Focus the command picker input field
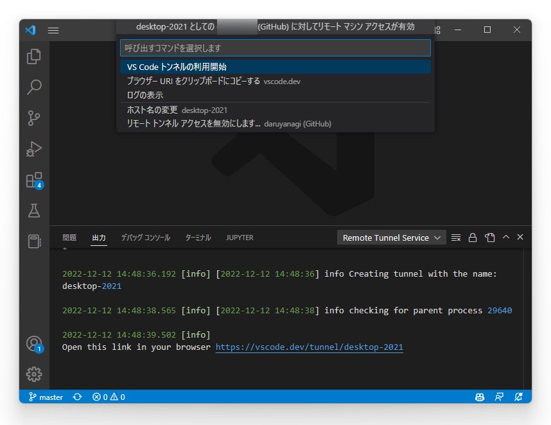551x425 pixels. [275, 48]
